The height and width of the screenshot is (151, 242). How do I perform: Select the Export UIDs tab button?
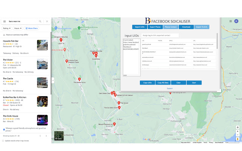click(x=139, y=27)
